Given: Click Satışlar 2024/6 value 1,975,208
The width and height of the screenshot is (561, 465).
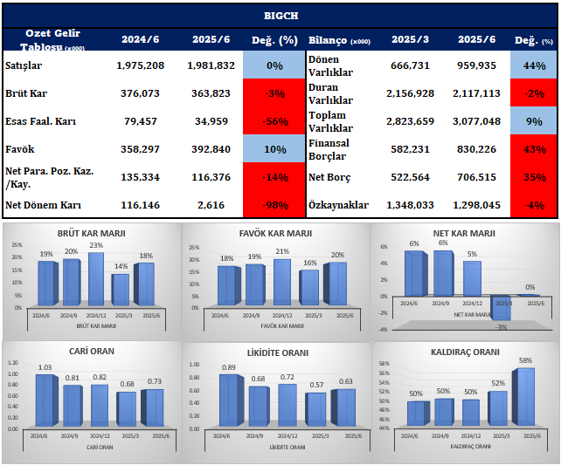Looking at the screenshot, I should click(140, 65).
